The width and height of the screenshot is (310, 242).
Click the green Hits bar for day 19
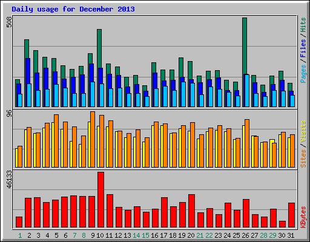click(x=181, y=67)
